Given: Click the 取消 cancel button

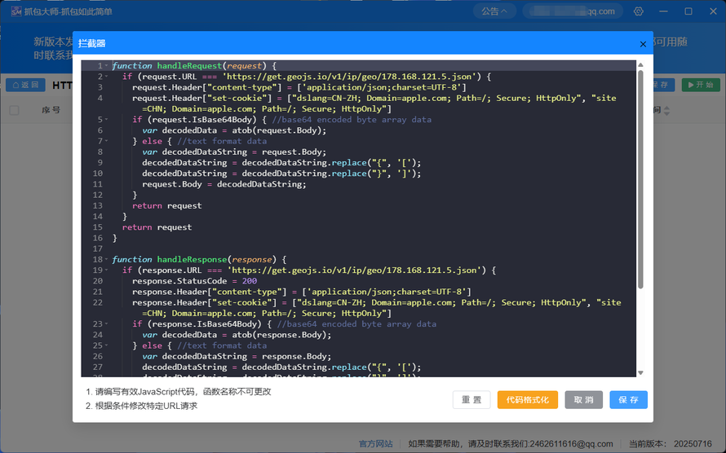Looking at the screenshot, I should pyautogui.click(x=583, y=400).
